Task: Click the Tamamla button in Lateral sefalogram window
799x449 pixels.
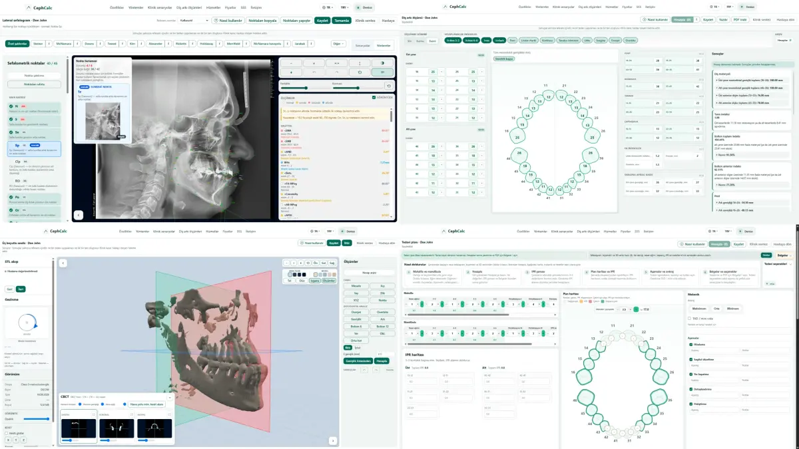Action: [342, 21]
